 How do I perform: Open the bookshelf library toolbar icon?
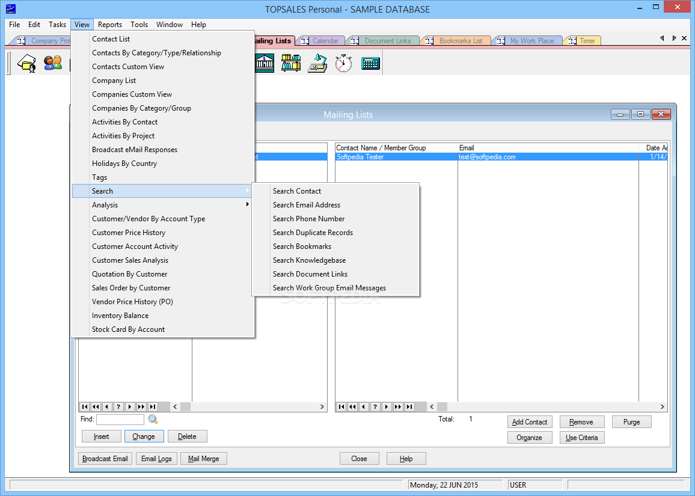tap(291, 63)
